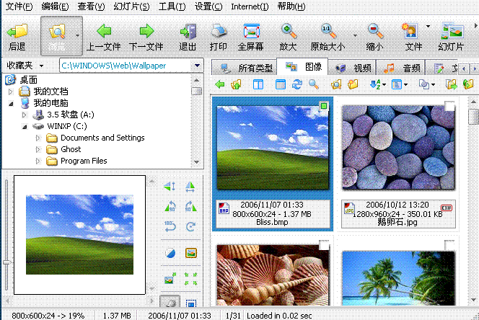The image size is (479, 320).
Task: Click the folder tree scroll down arrow
Action: point(196,162)
